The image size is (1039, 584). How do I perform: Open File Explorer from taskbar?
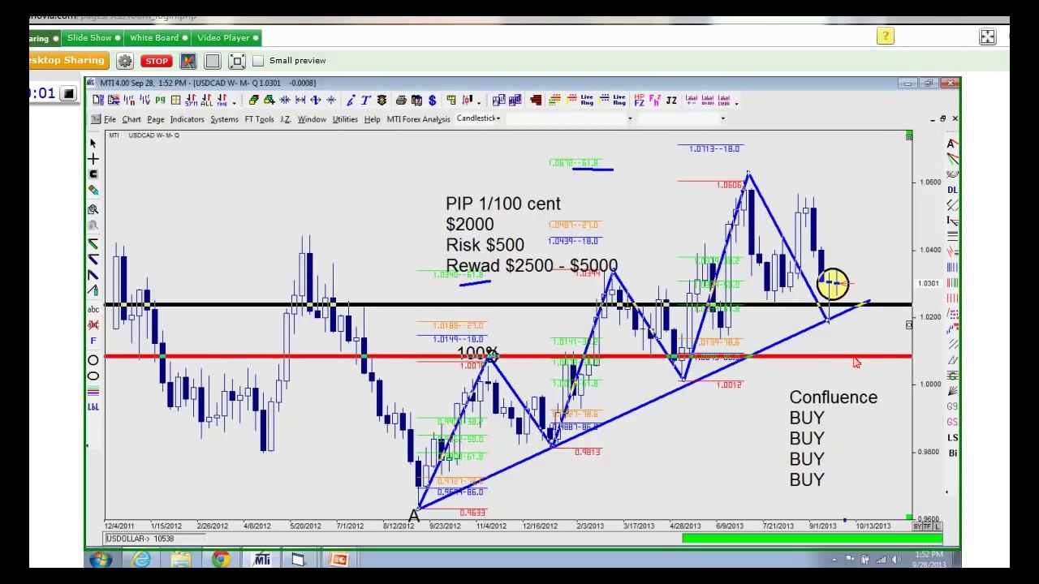[x=181, y=559]
